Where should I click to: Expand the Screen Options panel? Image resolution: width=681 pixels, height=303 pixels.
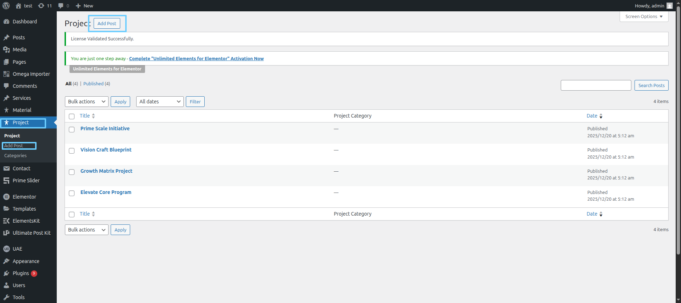644,17
